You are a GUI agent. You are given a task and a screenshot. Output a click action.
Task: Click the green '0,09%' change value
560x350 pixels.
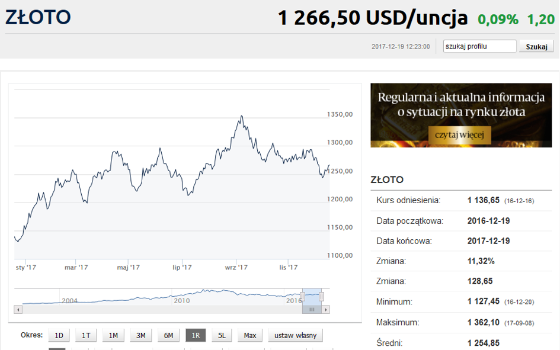(498, 20)
